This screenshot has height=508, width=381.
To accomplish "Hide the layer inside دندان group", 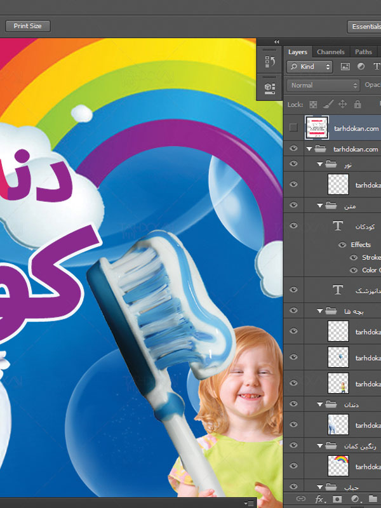I will pos(293,424).
